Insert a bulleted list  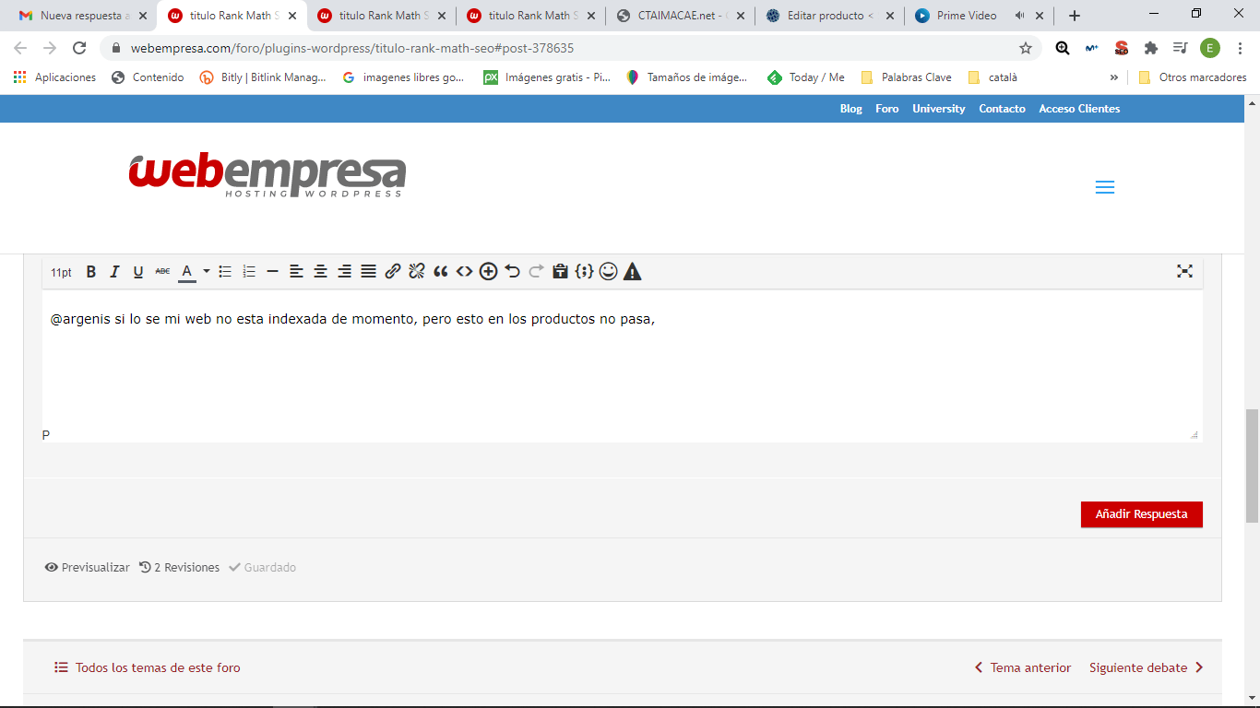(x=225, y=271)
